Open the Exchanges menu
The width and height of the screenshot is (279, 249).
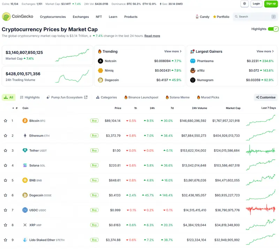point(81,17)
